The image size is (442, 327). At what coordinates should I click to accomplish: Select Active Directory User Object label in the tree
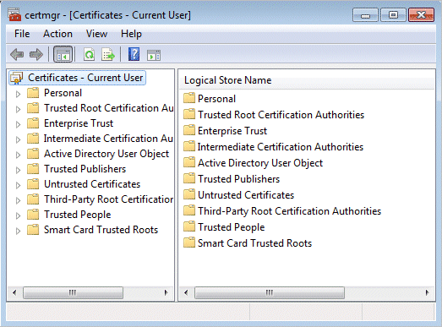coord(106,154)
